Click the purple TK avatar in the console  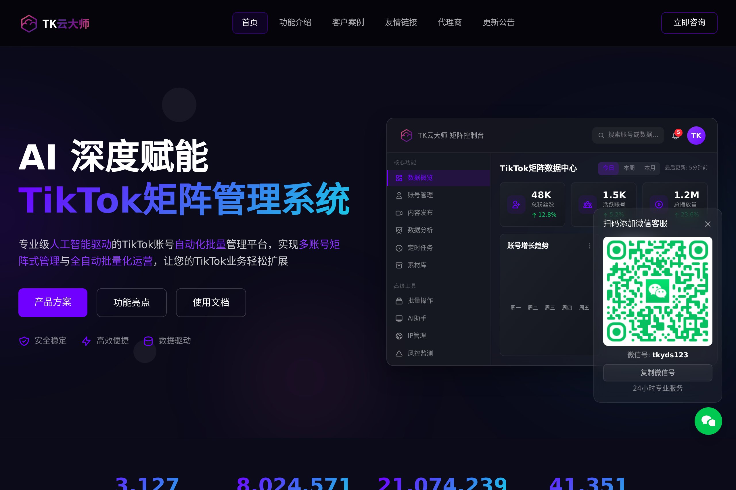coord(696,135)
